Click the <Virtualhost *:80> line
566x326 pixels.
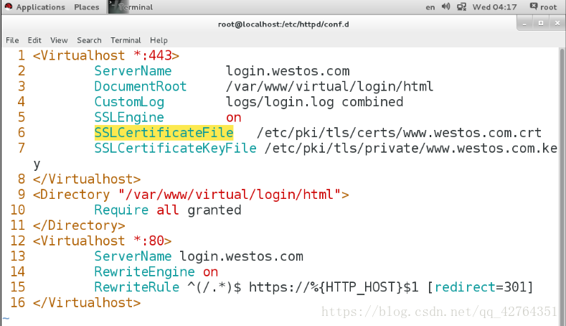[x=102, y=241]
